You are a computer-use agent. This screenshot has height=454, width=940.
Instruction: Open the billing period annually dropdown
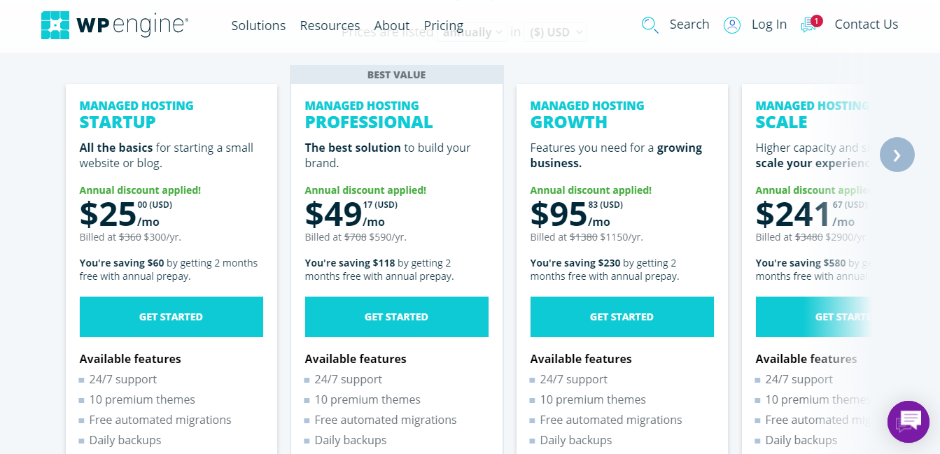pyautogui.click(x=472, y=32)
